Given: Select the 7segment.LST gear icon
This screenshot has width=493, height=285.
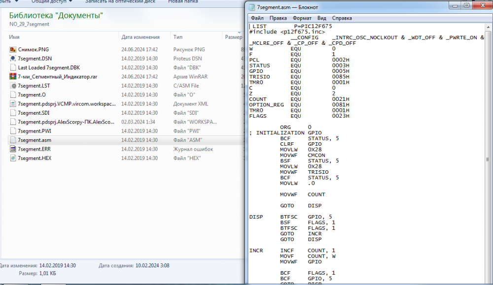Looking at the screenshot, I should [x=13, y=86].
